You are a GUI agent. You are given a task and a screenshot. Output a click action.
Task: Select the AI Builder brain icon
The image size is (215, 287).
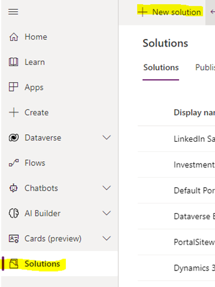coord(14,213)
